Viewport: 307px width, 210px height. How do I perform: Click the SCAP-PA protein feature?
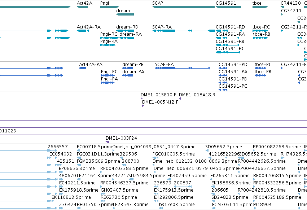182,68
